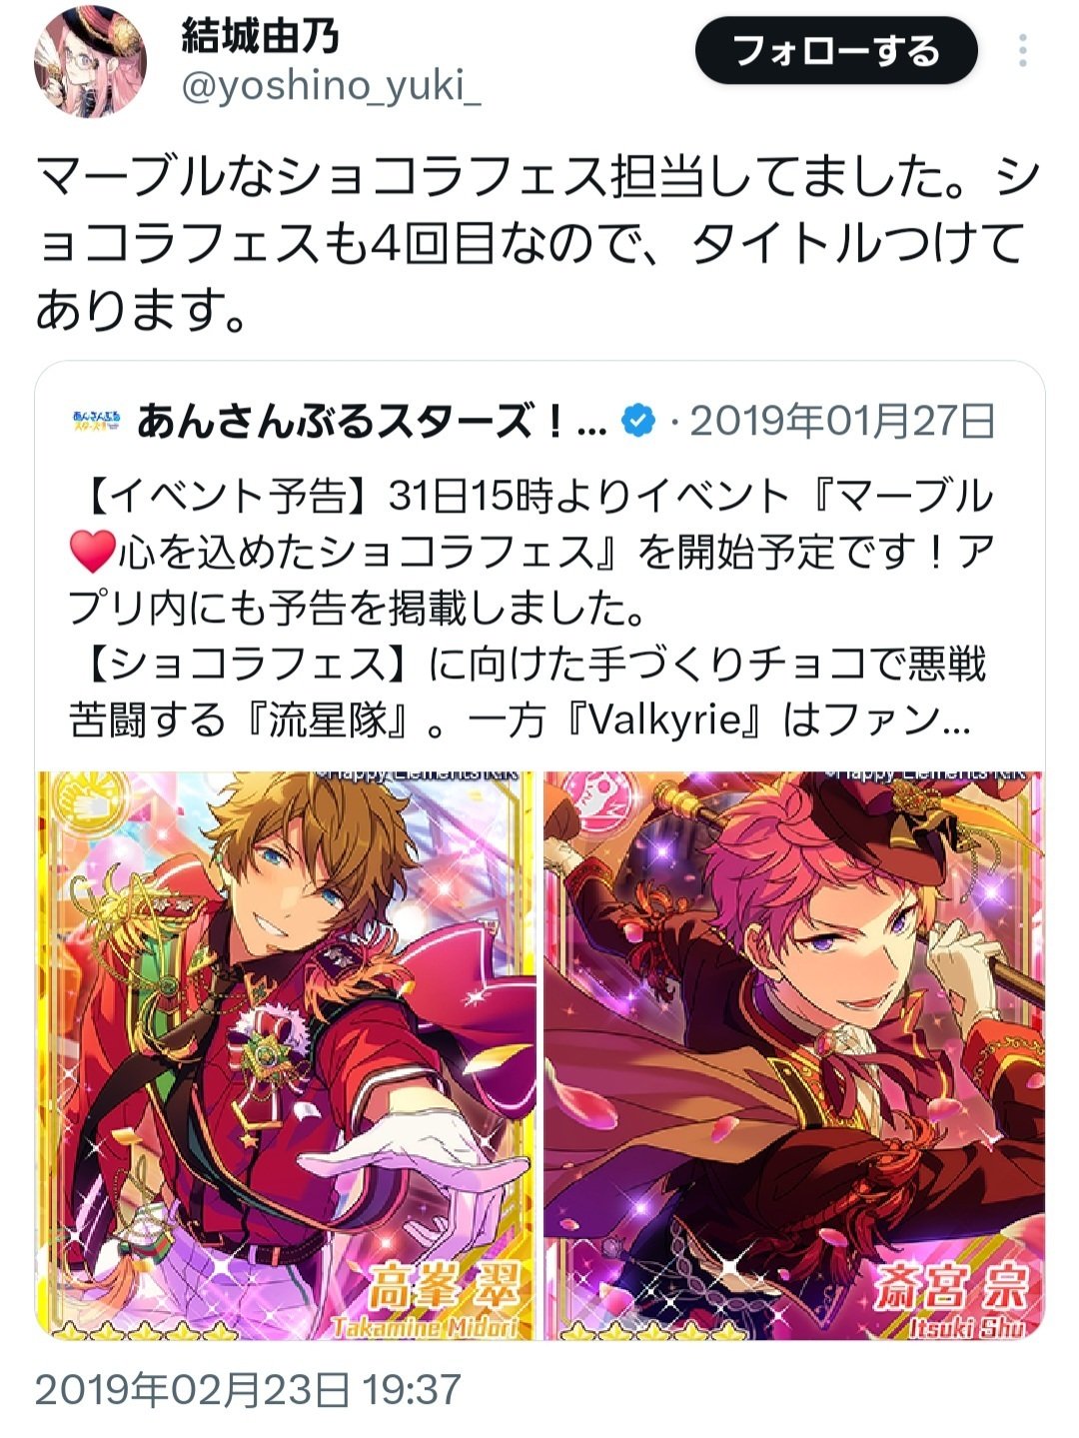The width and height of the screenshot is (1079, 1438).
Task: Open the @yoshino_yuki_ handle link
Action: [x=331, y=89]
